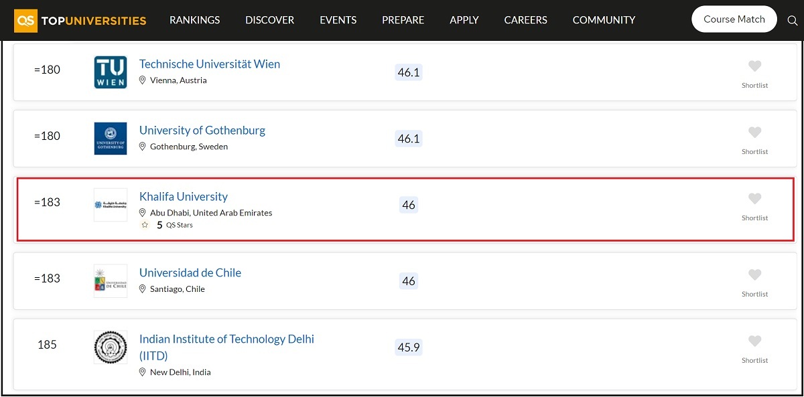Click the QS TopUniversities logo

tap(80, 20)
